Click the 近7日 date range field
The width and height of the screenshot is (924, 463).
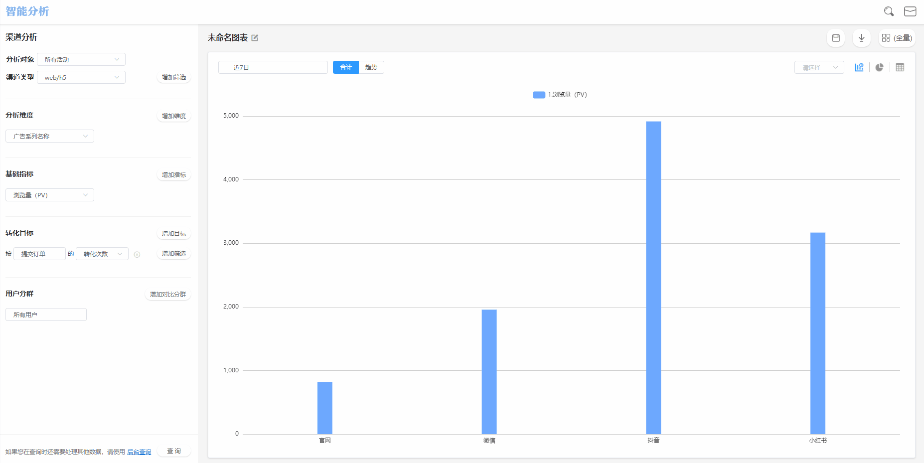273,67
